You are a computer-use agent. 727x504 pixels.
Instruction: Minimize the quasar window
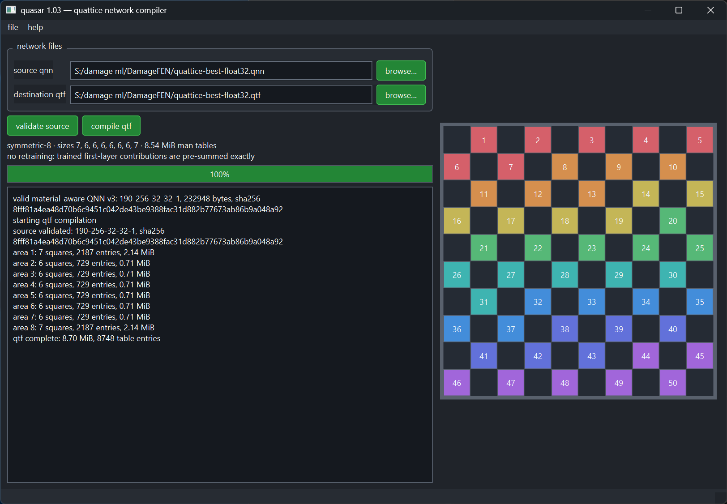[x=648, y=10]
